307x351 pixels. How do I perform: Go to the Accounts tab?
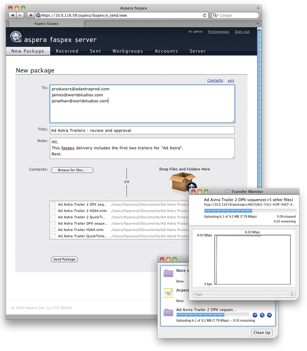click(x=166, y=51)
